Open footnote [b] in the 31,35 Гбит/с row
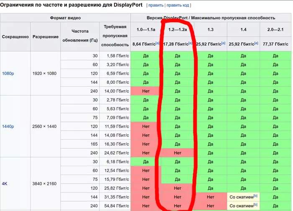The image size is (293, 211). (x=255, y=196)
